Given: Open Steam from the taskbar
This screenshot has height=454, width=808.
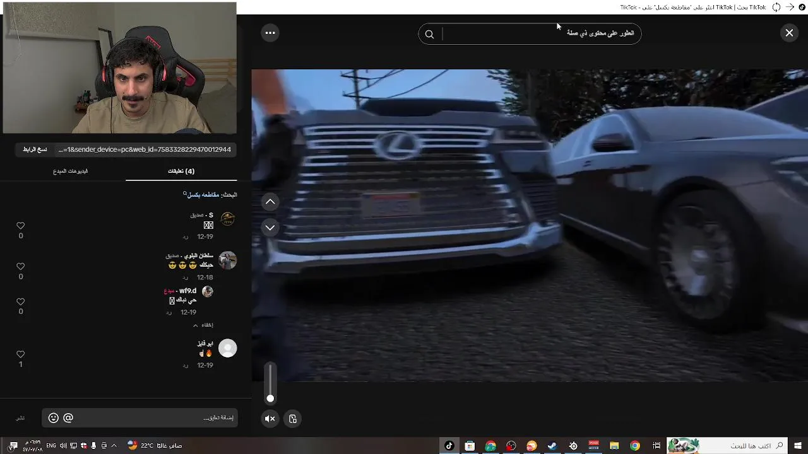Looking at the screenshot, I should coord(552,446).
